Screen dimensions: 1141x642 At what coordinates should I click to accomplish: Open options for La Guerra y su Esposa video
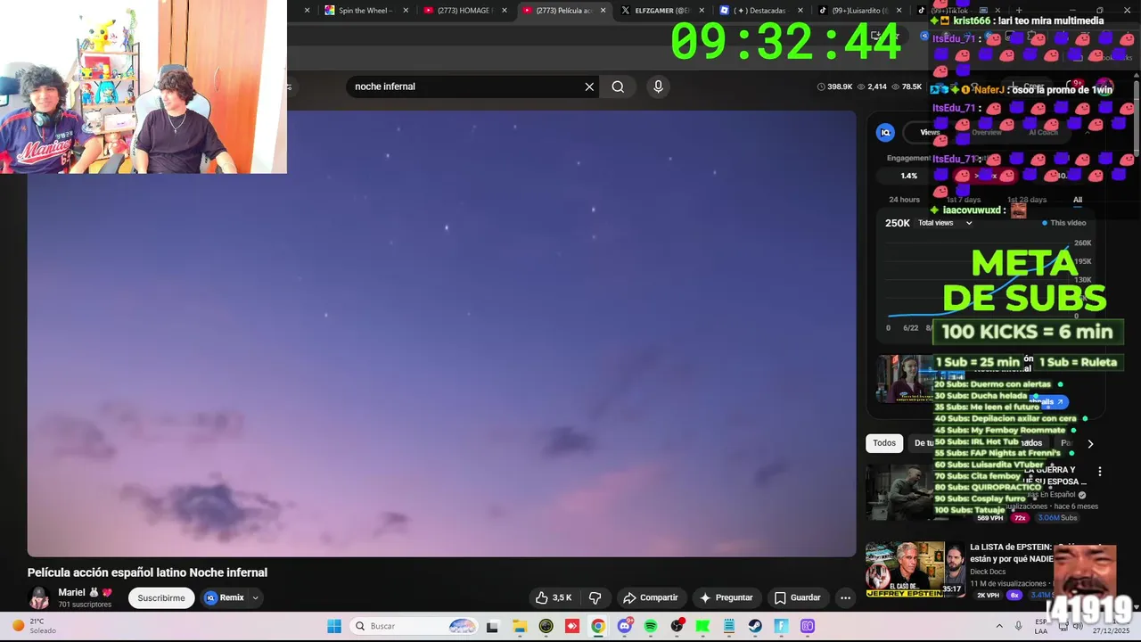[1099, 472]
